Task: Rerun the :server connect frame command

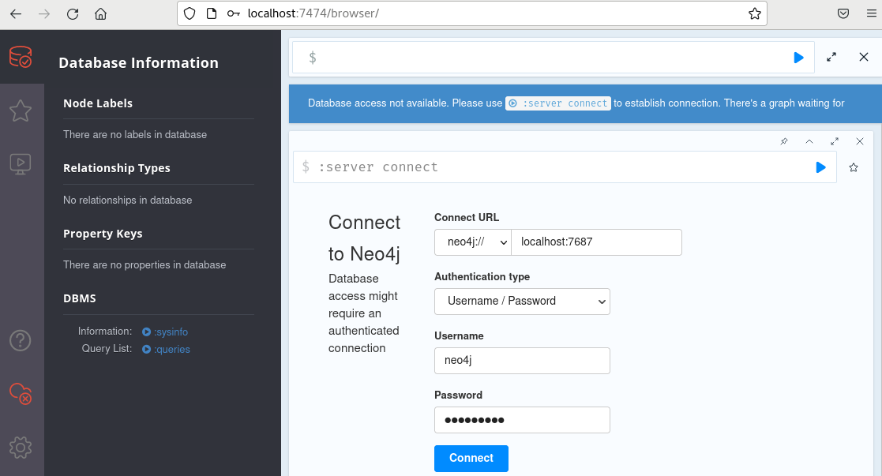Action: point(820,167)
